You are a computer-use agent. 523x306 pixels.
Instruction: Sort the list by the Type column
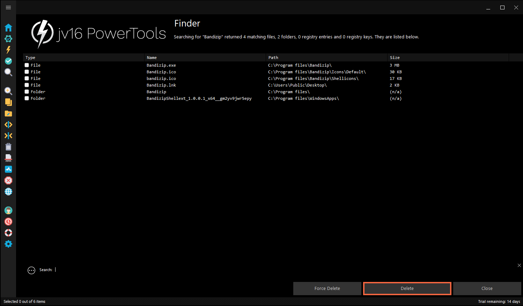point(84,58)
